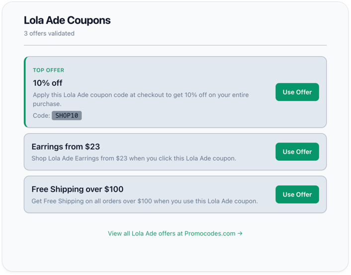Click the Free Shipping offer description text
Screen dimensions: 351x275
pos(144,202)
